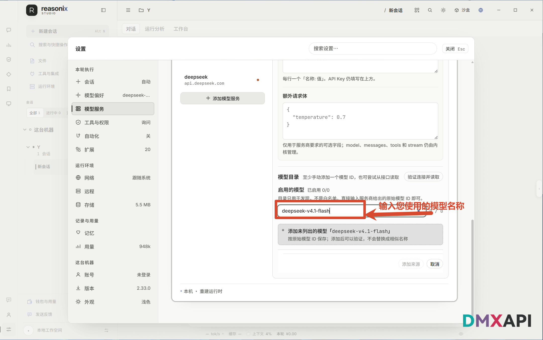Expand the side drawer handle at right edge
543x340 pixels.
click(539, 189)
